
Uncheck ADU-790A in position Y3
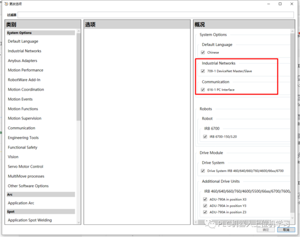tap(205, 206)
